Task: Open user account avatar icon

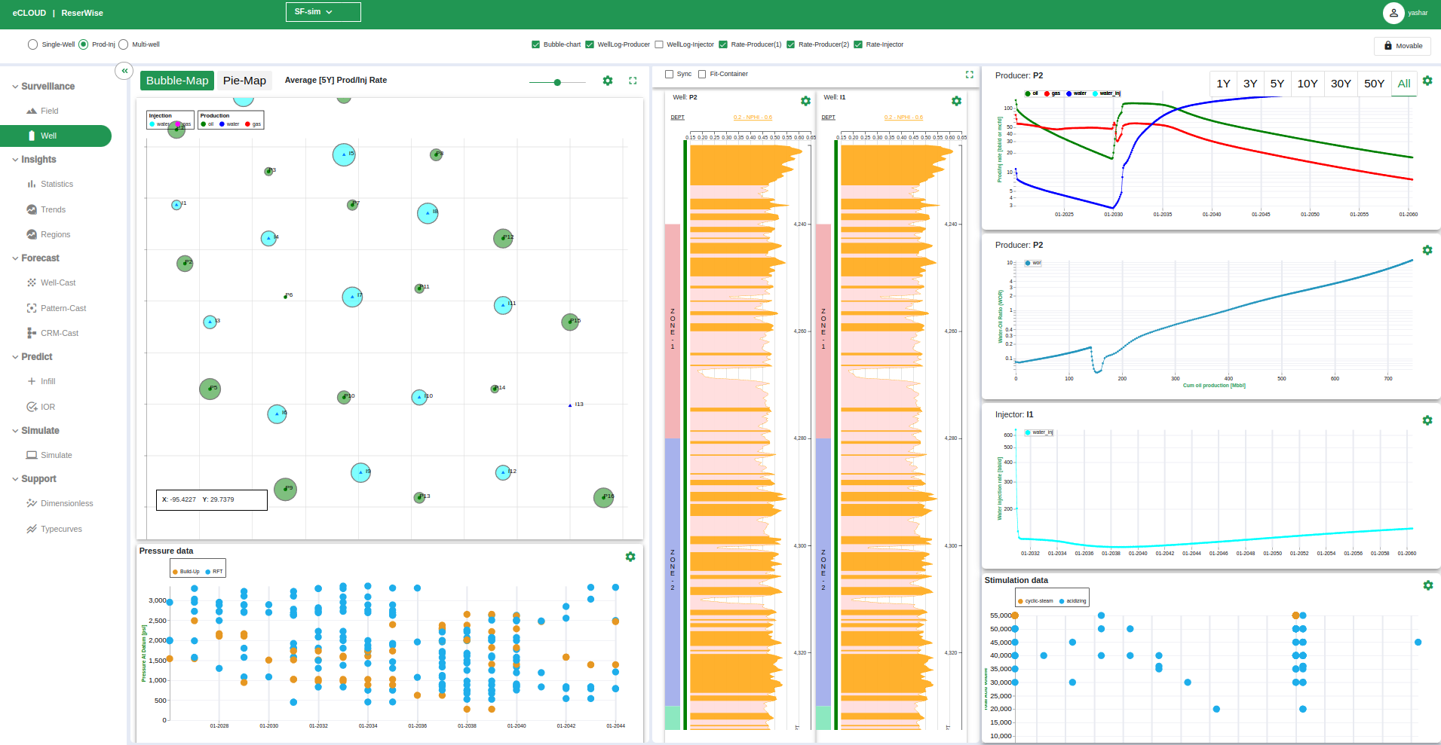Action: click(x=1393, y=13)
